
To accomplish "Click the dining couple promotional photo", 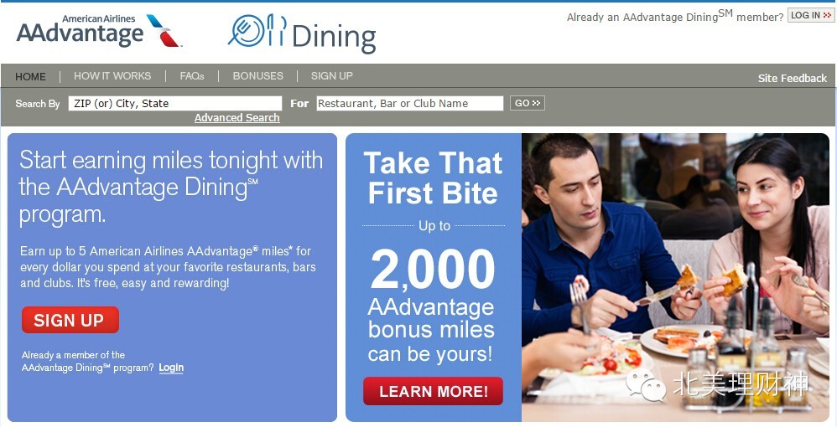I will pos(675,277).
